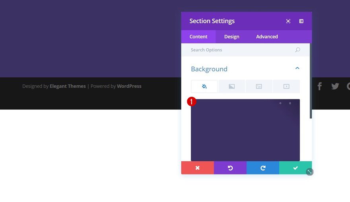Open the Content tab

coord(198,37)
